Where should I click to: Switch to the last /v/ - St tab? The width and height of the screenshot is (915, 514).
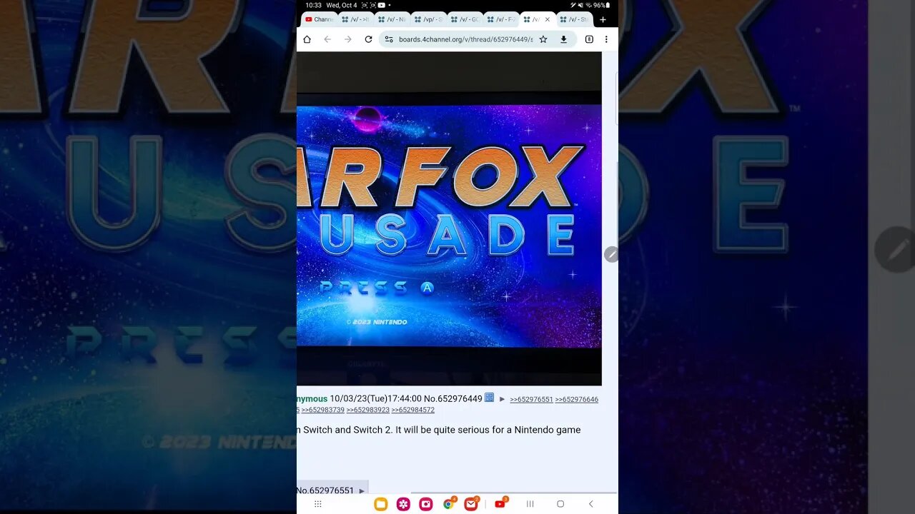point(575,19)
